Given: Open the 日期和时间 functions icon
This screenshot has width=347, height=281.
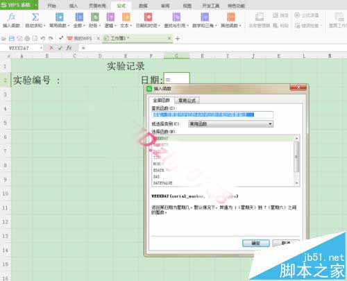Looking at the screenshot, I should 148,17.
